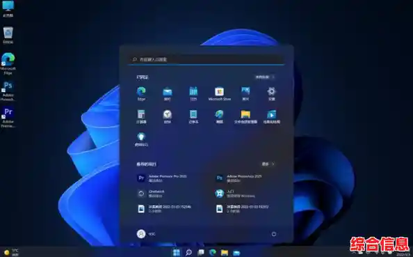
Task: Open Edge from the pinned apps grid
Action: [x=141, y=93]
